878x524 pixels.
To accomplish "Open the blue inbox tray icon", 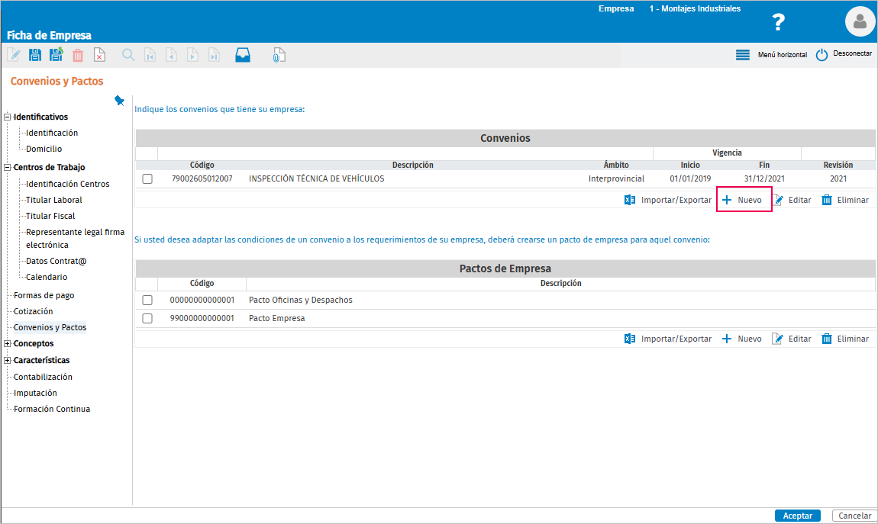I will (x=243, y=55).
